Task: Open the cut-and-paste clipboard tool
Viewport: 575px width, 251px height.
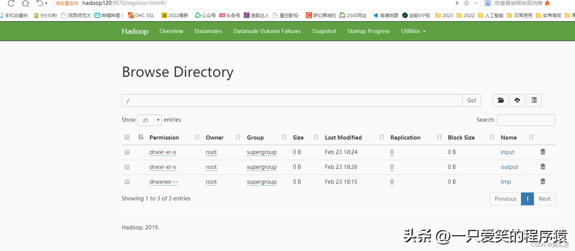Action: tap(534, 100)
